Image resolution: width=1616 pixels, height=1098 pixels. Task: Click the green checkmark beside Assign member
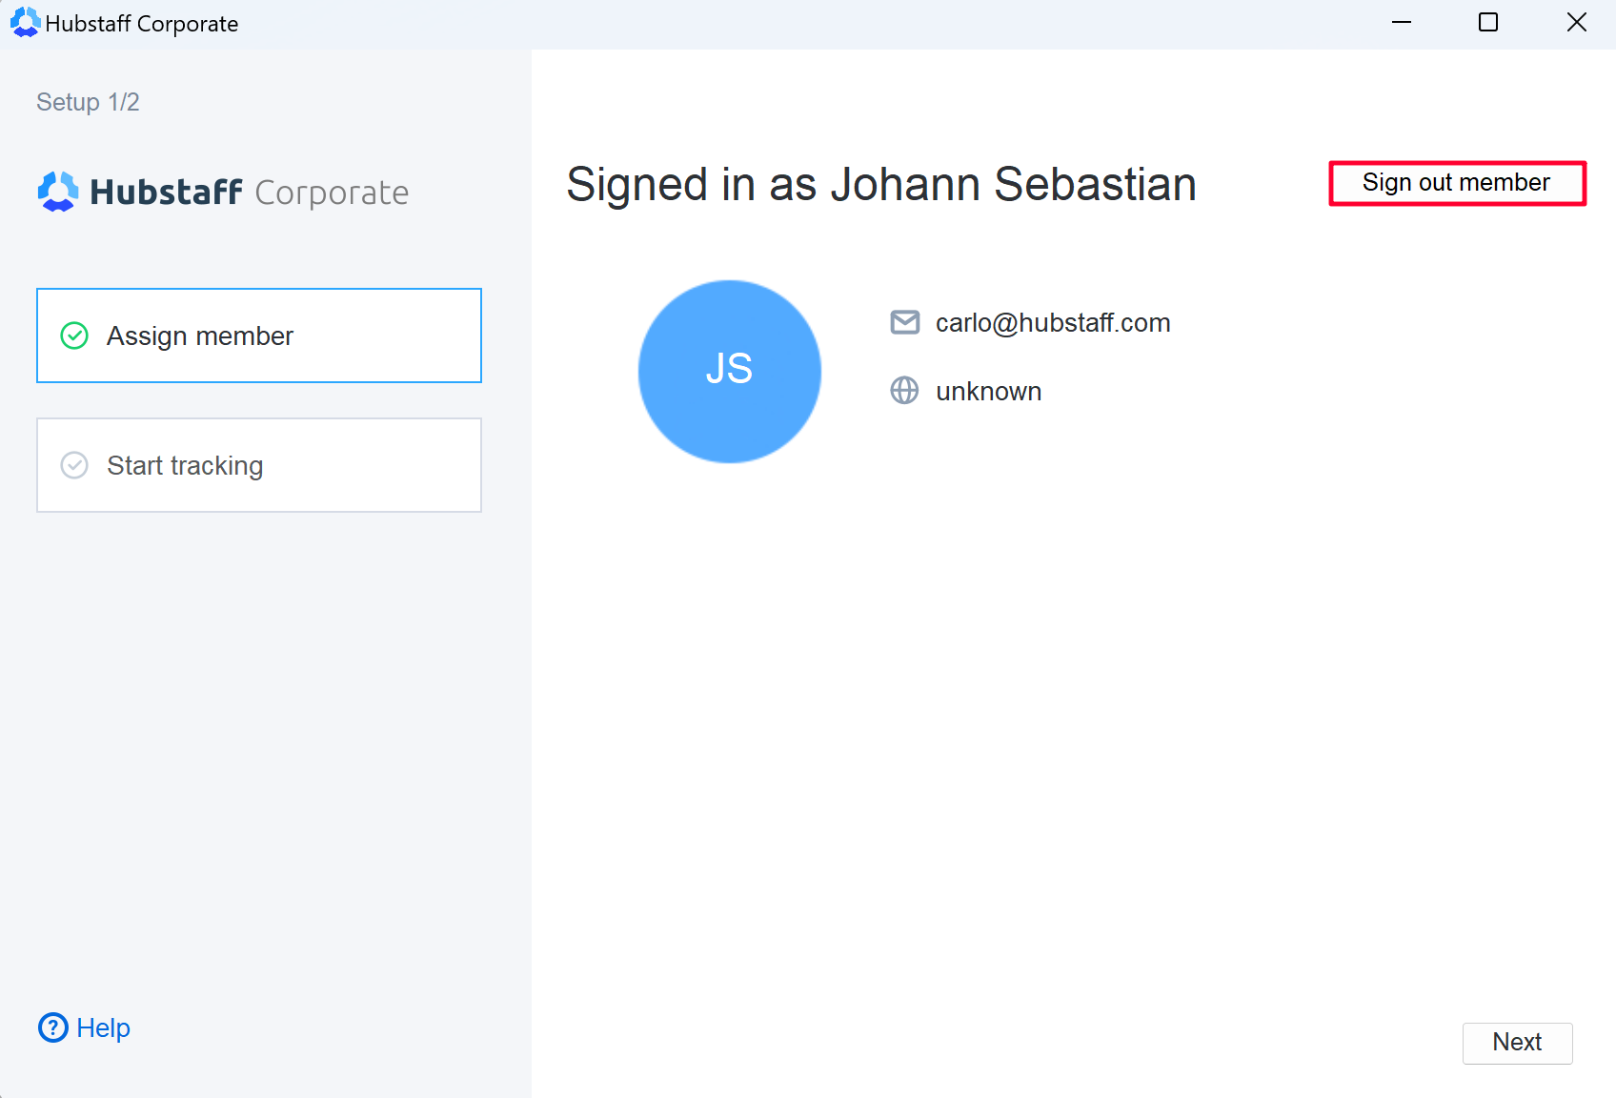(74, 335)
